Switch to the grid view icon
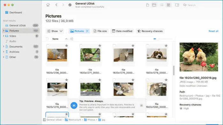 [168, 5]
